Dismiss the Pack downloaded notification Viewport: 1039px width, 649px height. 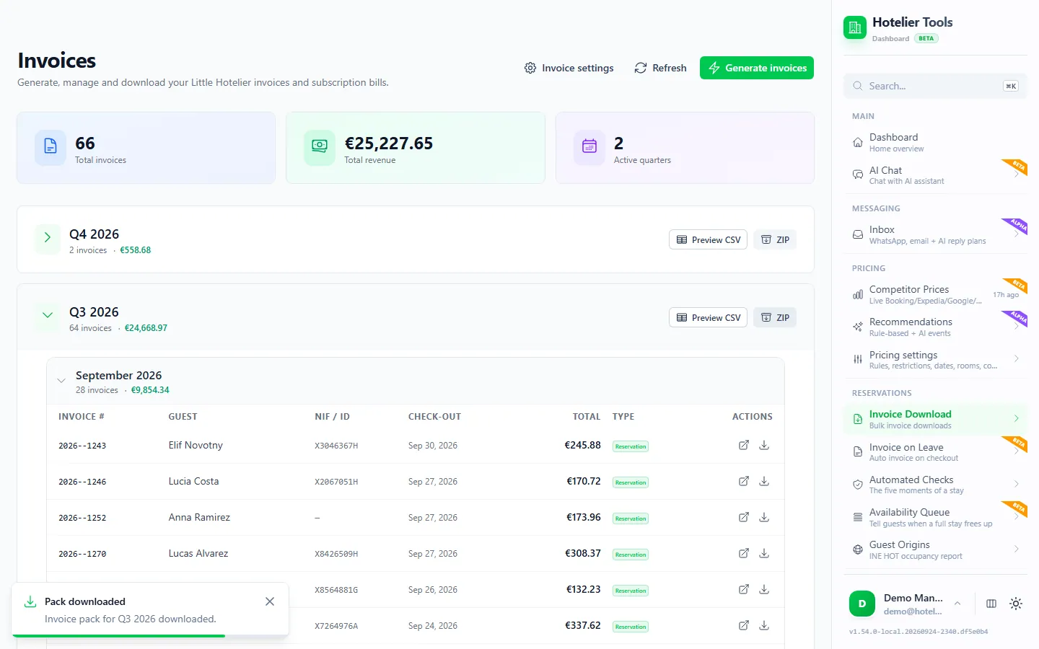[x=270, y=601]
